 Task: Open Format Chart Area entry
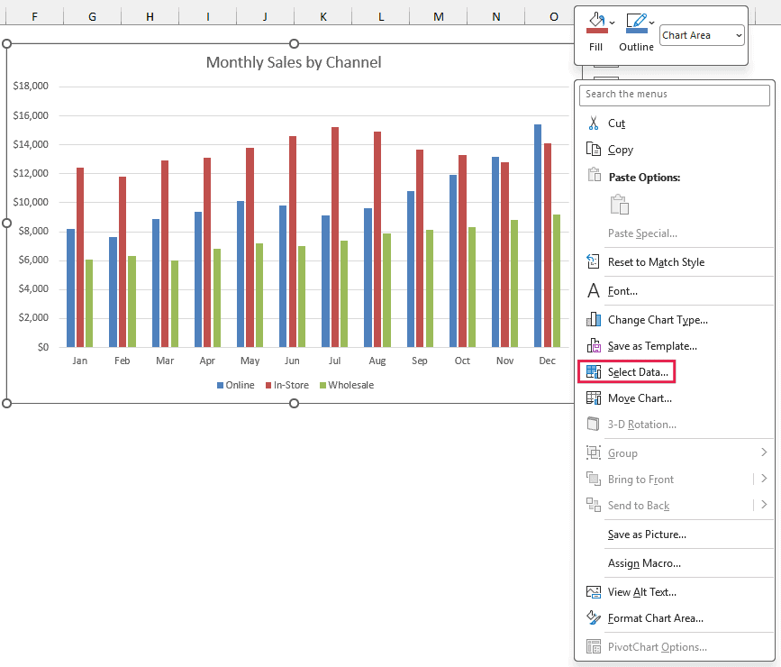click(x=656, y=618)
